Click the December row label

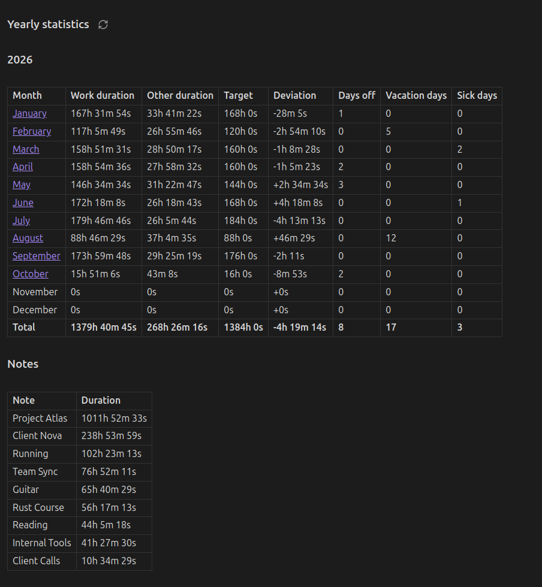(x=35, y=310)
